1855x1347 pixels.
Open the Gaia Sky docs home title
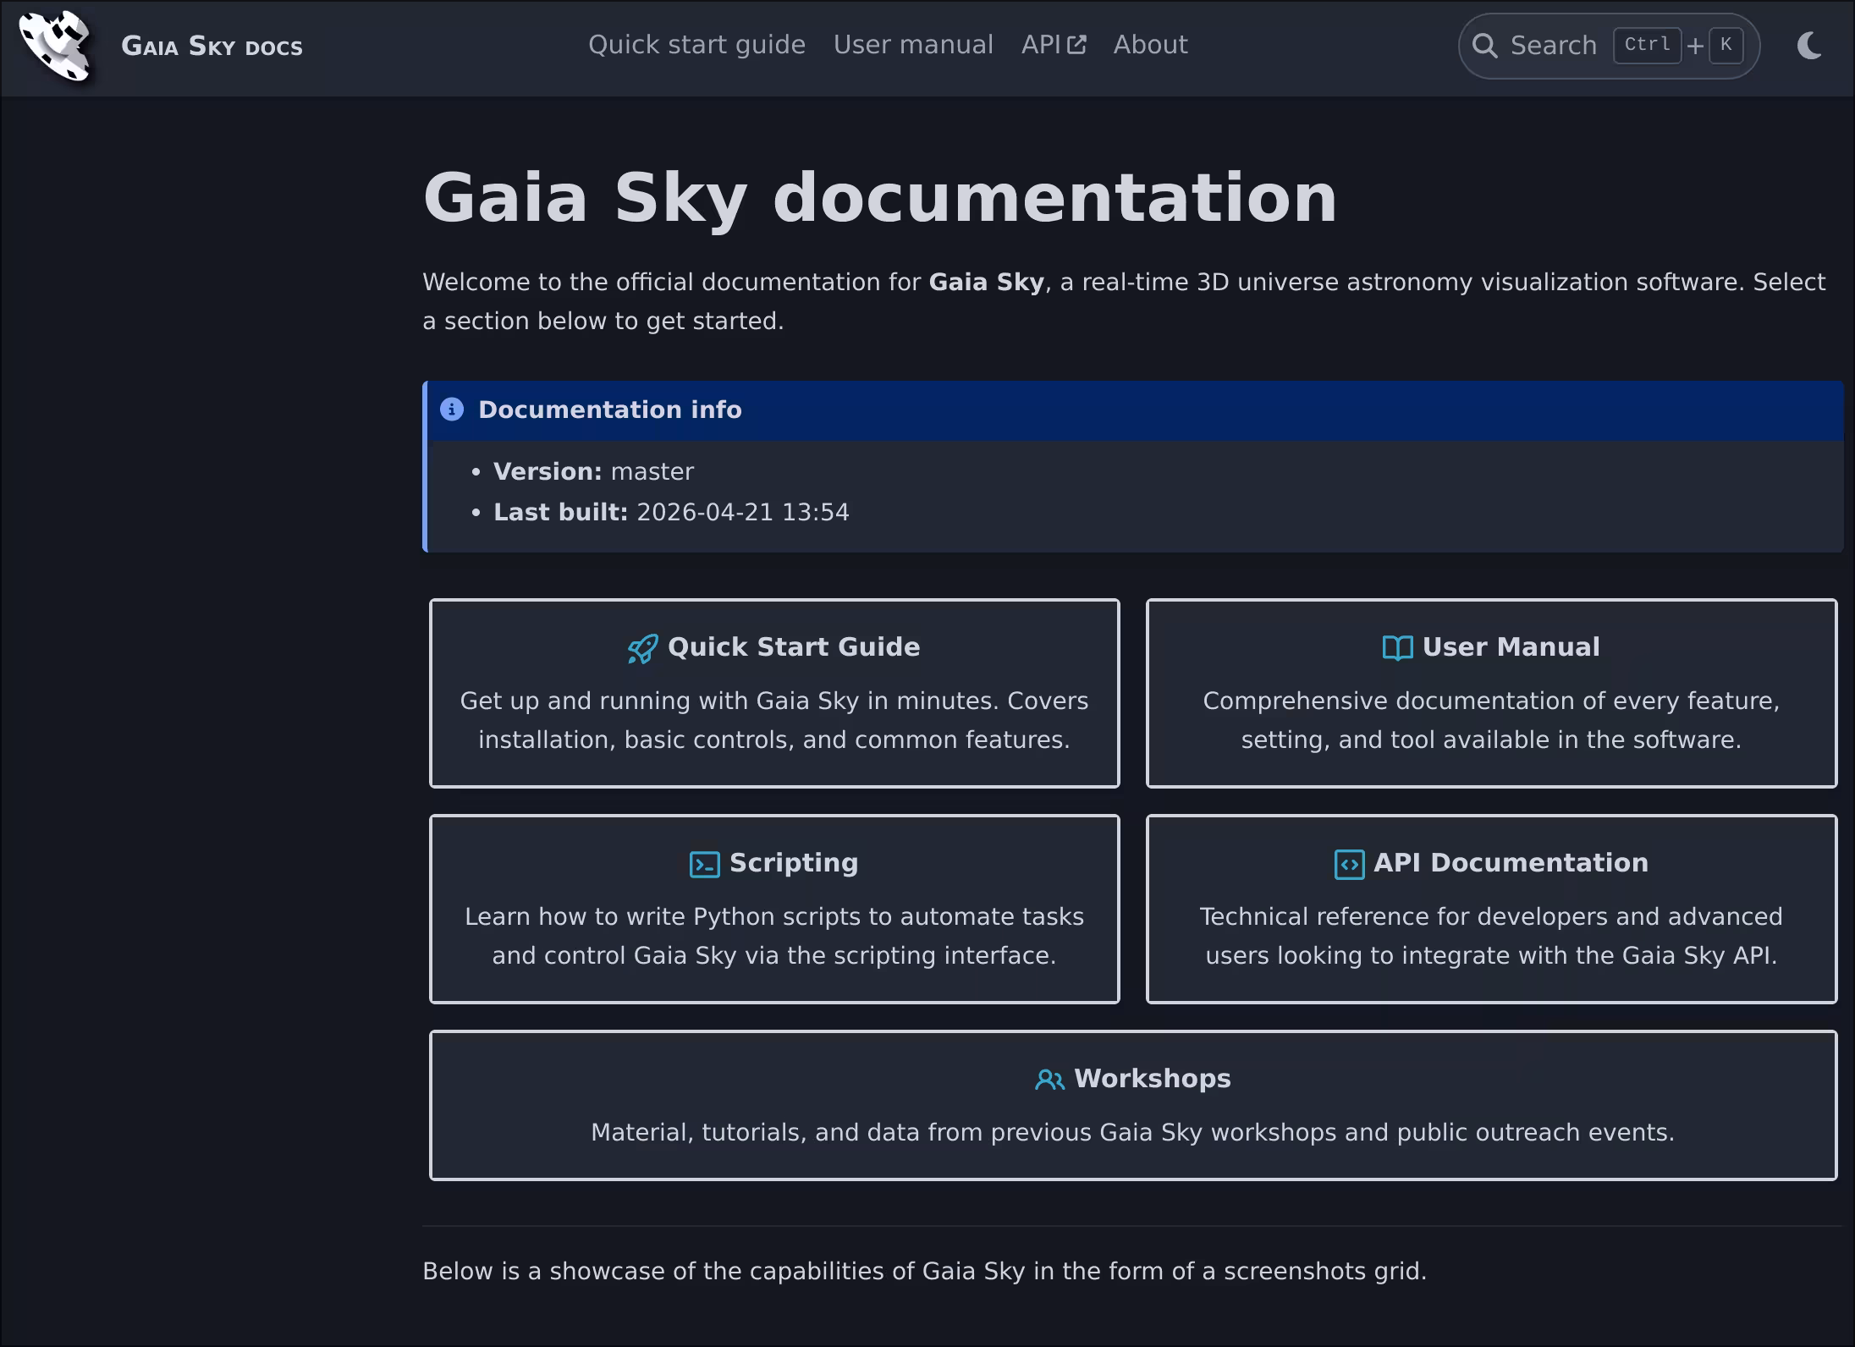[x=212, y=46]
